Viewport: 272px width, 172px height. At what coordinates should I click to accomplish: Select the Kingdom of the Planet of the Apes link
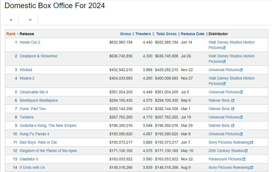(48, 151)
